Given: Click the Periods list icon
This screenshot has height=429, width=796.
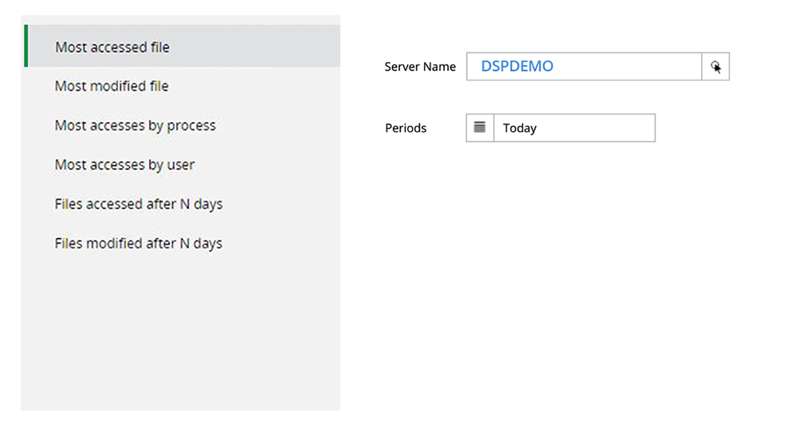Looking at the screenshot, I should tap(480, 127).
